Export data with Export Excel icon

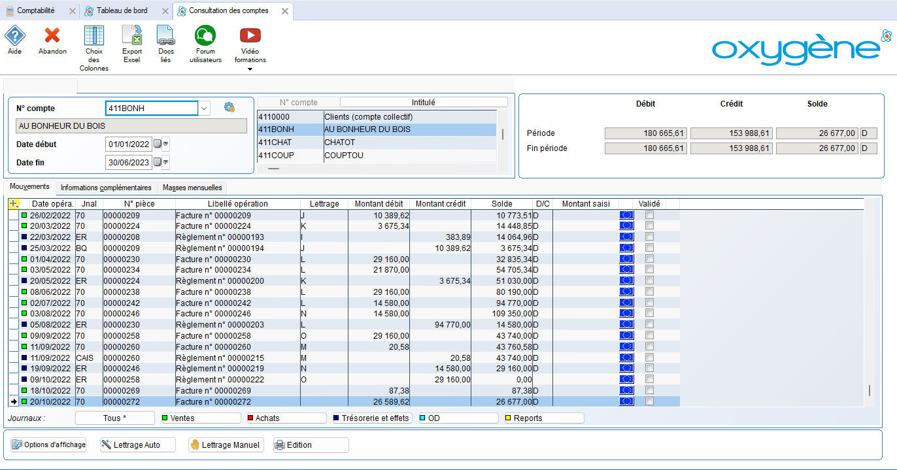click(x=132, y=36)
